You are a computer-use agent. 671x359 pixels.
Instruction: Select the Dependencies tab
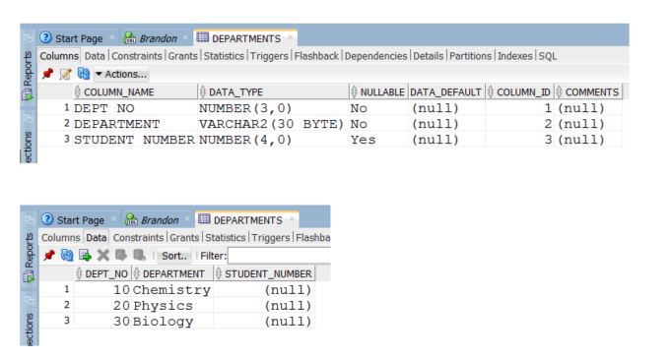click(x=375, y=56)
